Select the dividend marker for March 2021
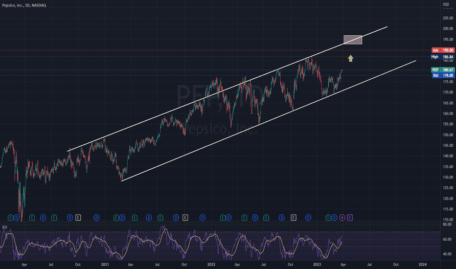The height and width of the screenshot is (269, 456). (122, 218)
